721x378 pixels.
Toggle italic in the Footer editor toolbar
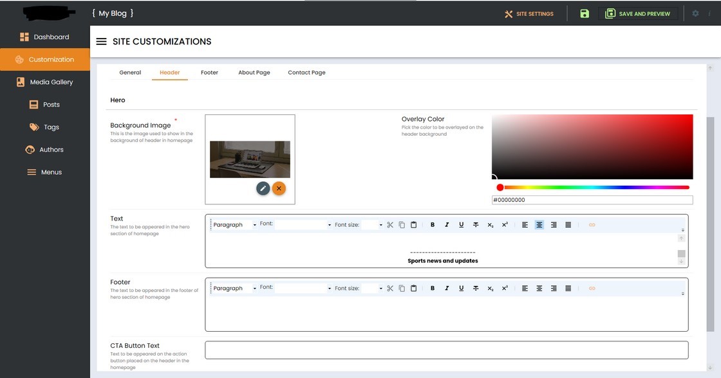(x=447, y=289)
